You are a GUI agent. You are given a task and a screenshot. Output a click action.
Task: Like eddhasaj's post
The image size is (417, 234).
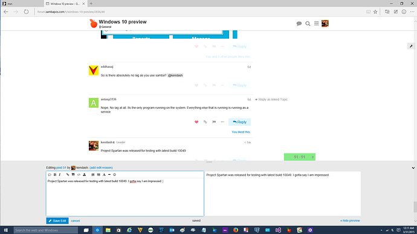point(196,85)
